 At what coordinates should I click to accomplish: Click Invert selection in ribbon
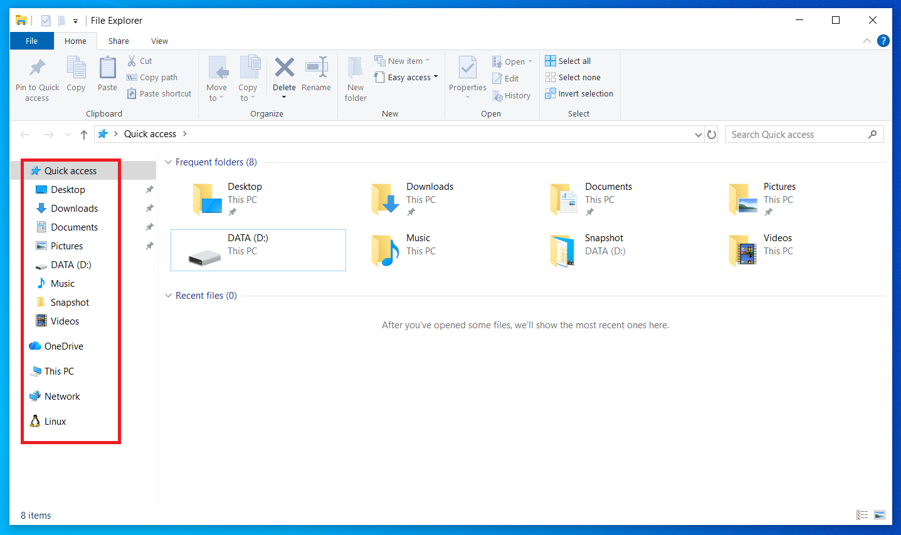click(579, 93)
